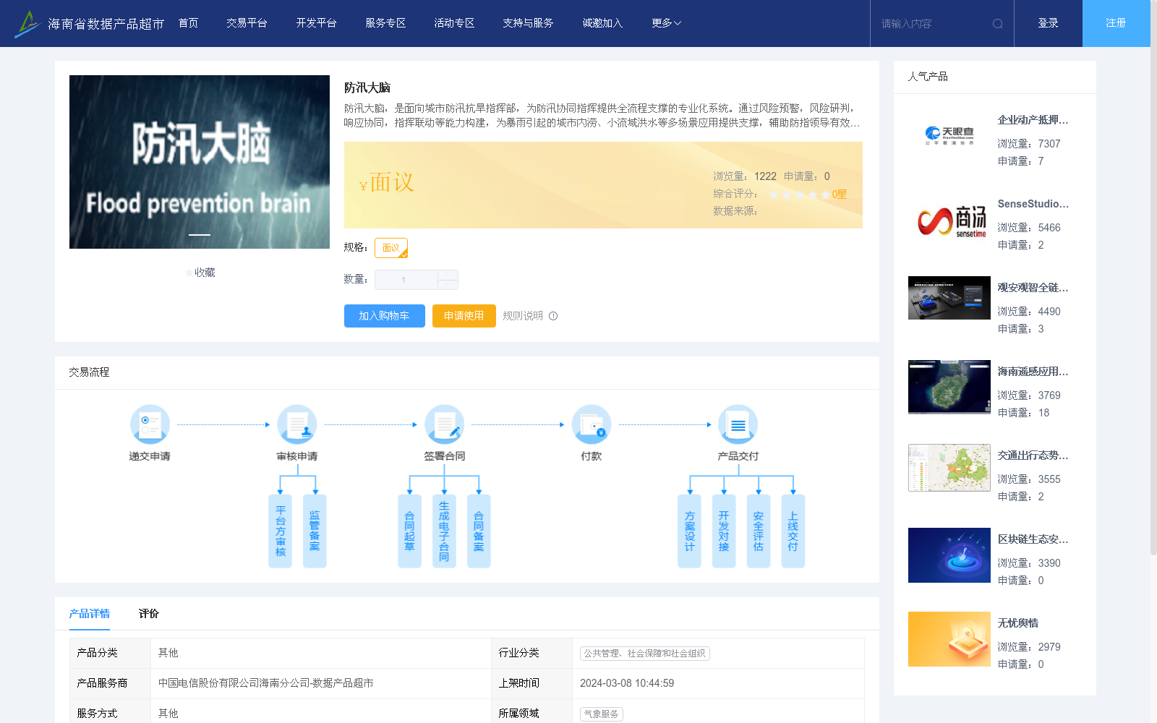Click the 防汛大脑 product image
This screenshot has height=723, width=1157.
tap(200, 162)
